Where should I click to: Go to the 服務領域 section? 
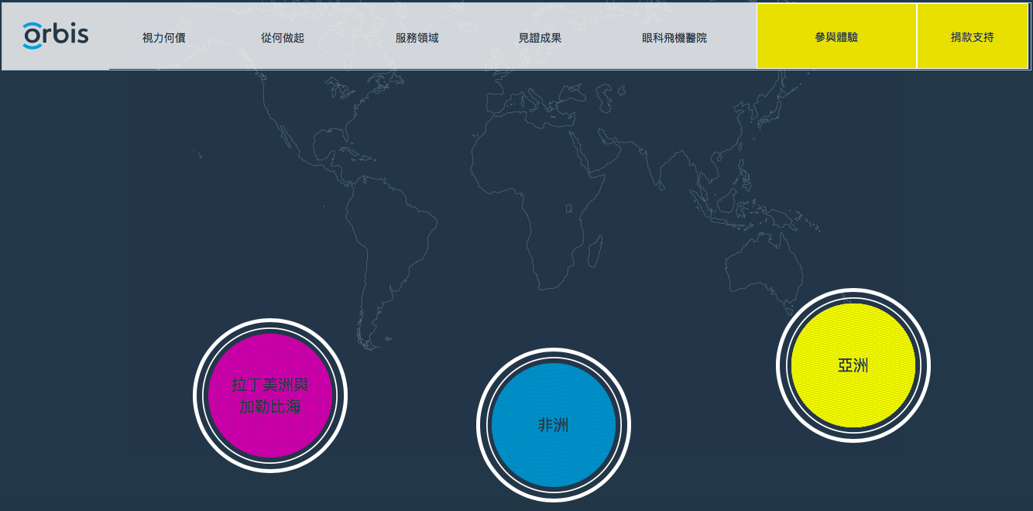coord(417,37)
